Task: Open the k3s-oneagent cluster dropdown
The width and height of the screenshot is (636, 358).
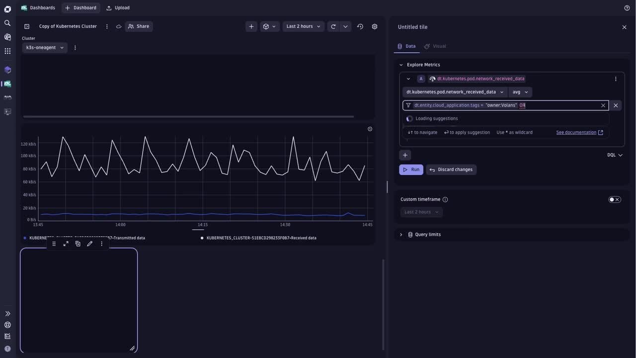Action: (x=45, y=48)
